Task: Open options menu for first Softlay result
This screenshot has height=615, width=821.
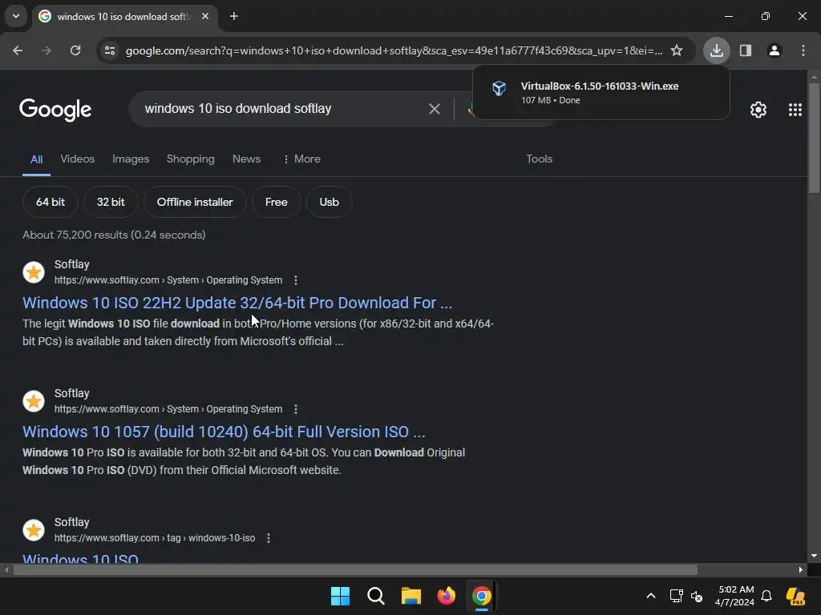Action: point(295,280)
